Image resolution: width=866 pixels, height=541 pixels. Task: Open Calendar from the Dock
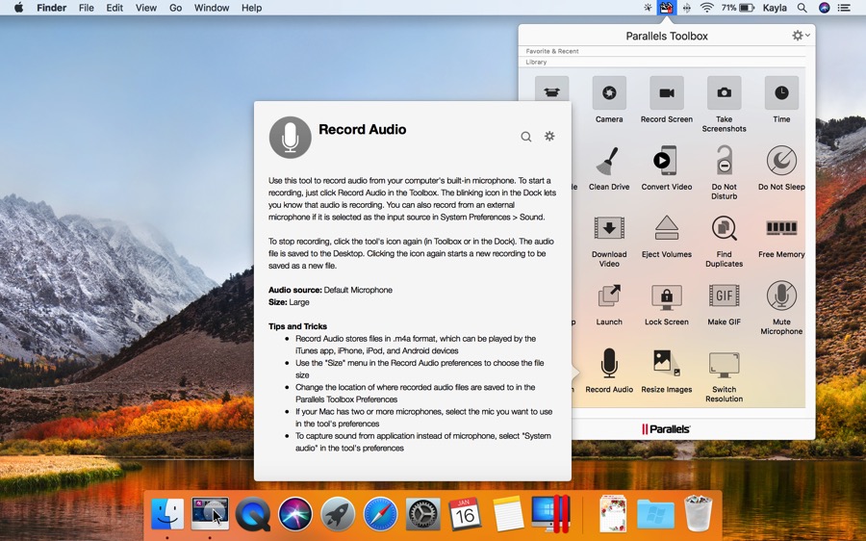click(465, 514)
